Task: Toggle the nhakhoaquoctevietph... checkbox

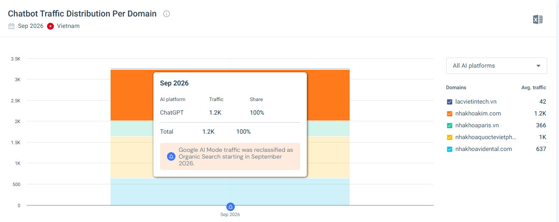Action: pos(450,137)
